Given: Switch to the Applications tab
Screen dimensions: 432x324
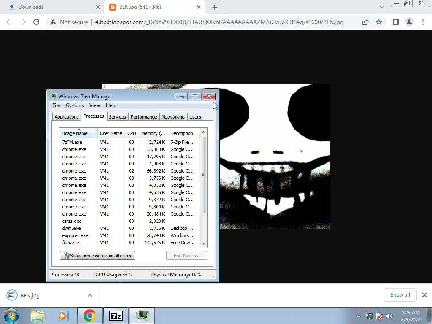Looking at the screenshot, I should (x=66, y=117).
